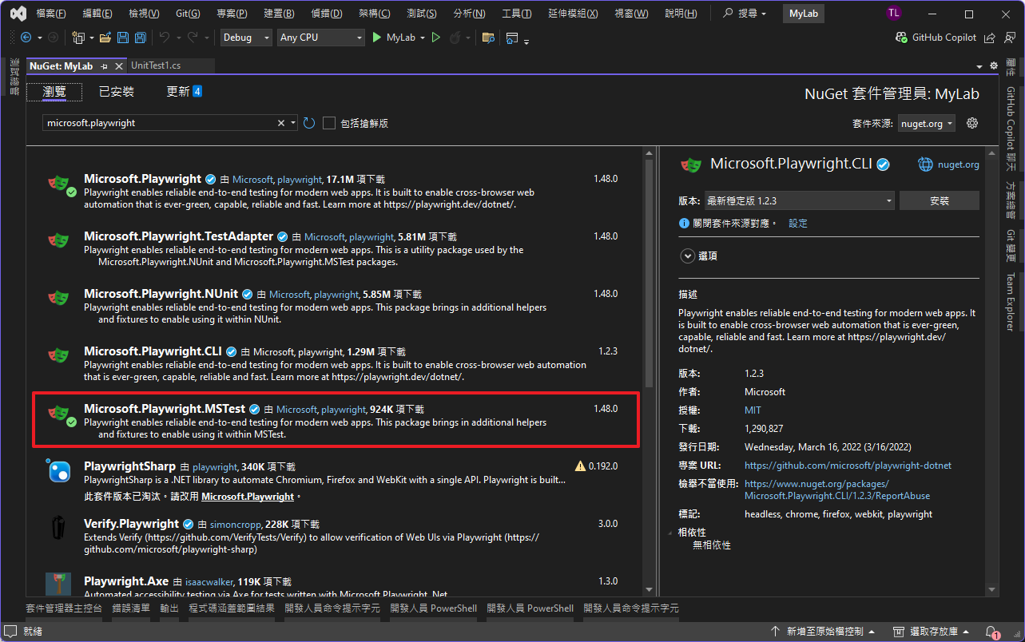Open the Debug configuration dropdown
The width and height of the screenshot is (1025, 642).
tap(247, 38)
